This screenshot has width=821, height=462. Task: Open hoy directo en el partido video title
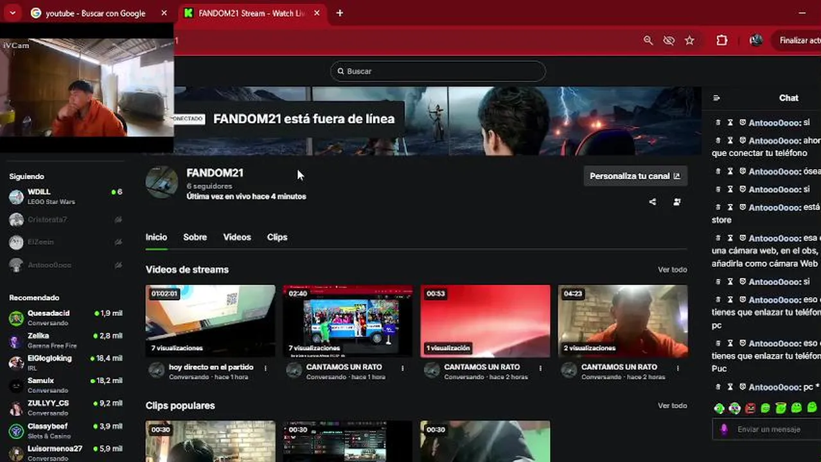[x=211, y=367]
